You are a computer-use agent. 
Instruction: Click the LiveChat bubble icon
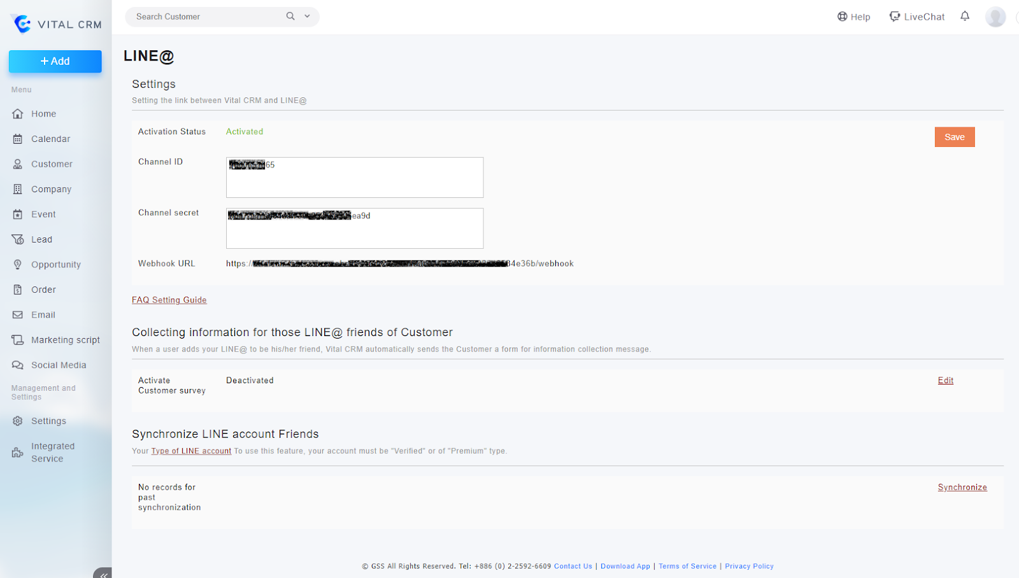click(x=895, y=17)
